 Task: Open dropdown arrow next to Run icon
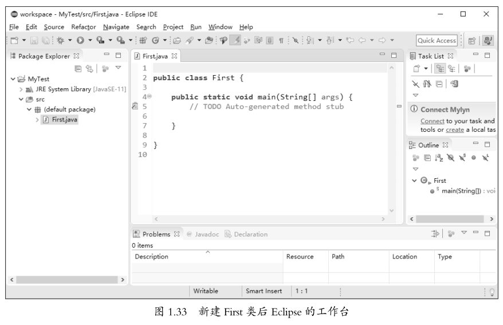click(90, 41)
